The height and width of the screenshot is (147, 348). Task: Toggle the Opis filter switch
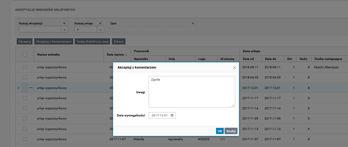pyautogui.click(x=194, y=23)
